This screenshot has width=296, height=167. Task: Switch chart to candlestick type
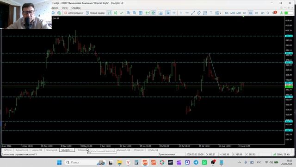coord(116,13)
